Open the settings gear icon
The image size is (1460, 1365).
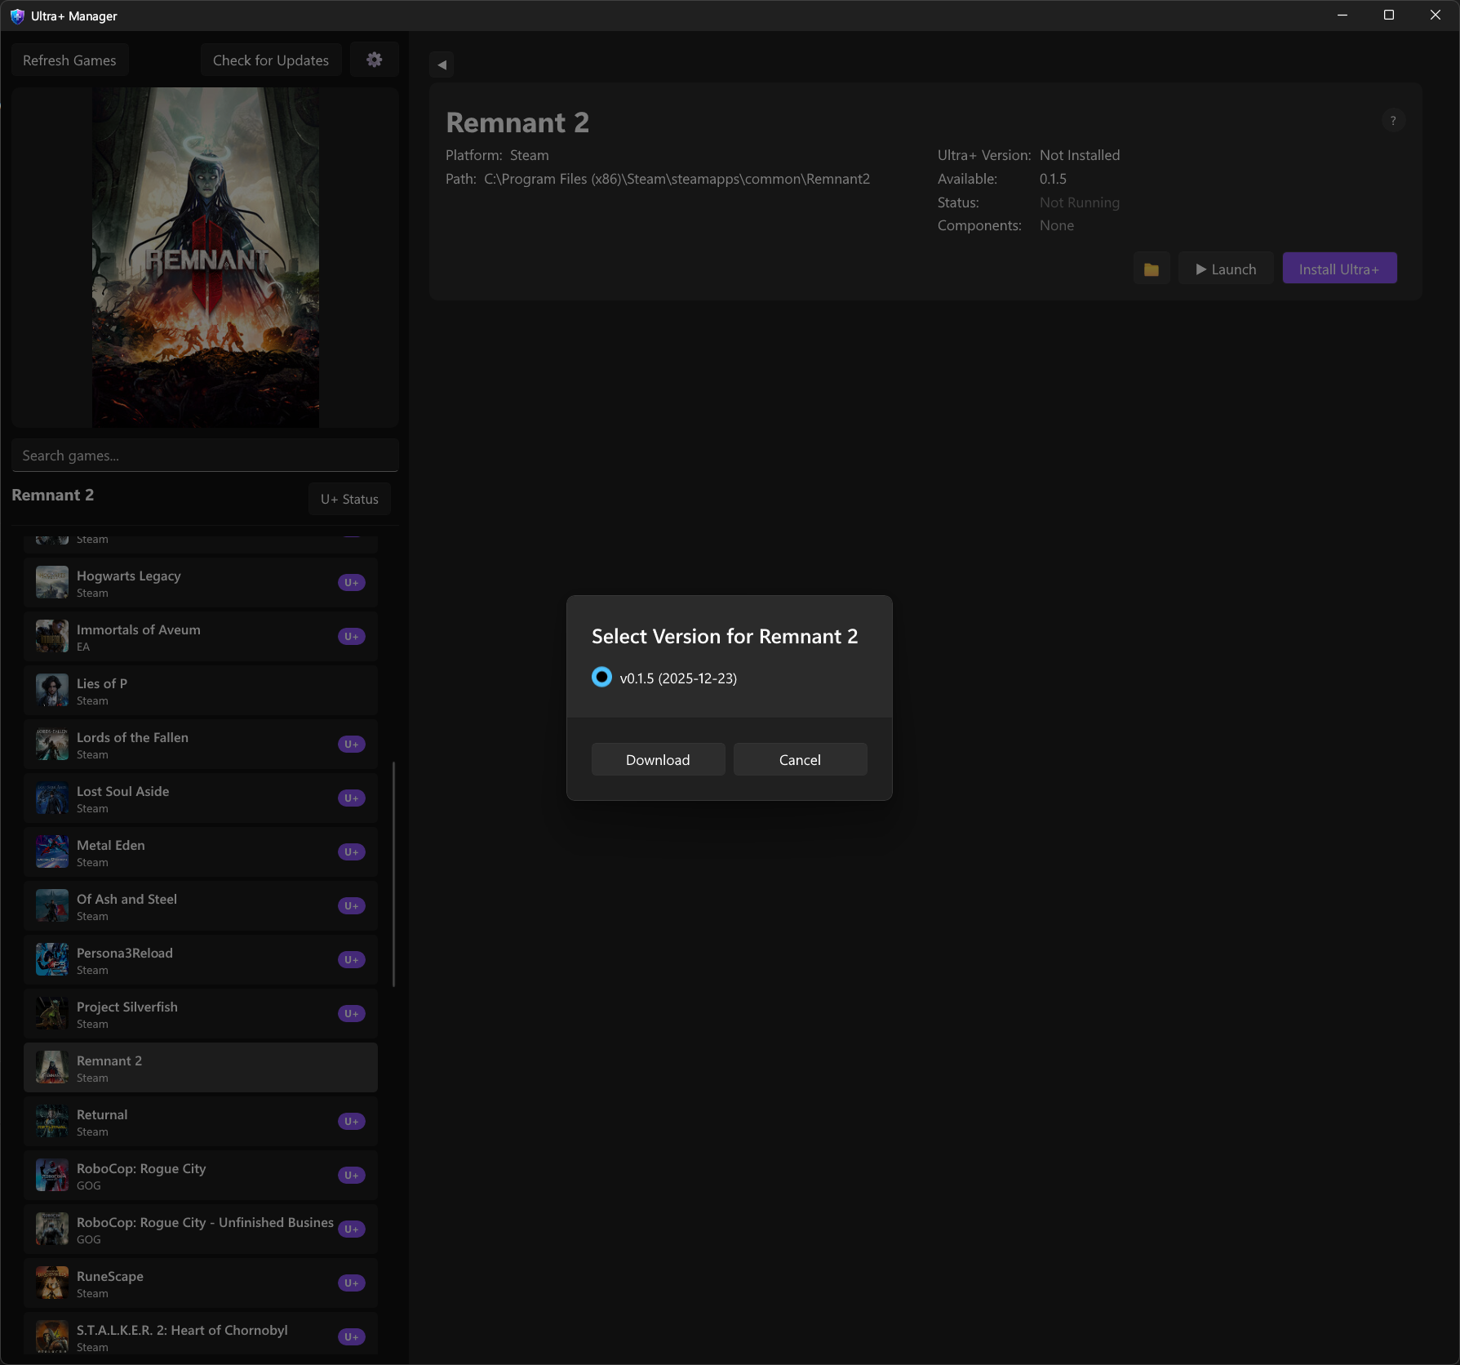click(x=374, y=59)
